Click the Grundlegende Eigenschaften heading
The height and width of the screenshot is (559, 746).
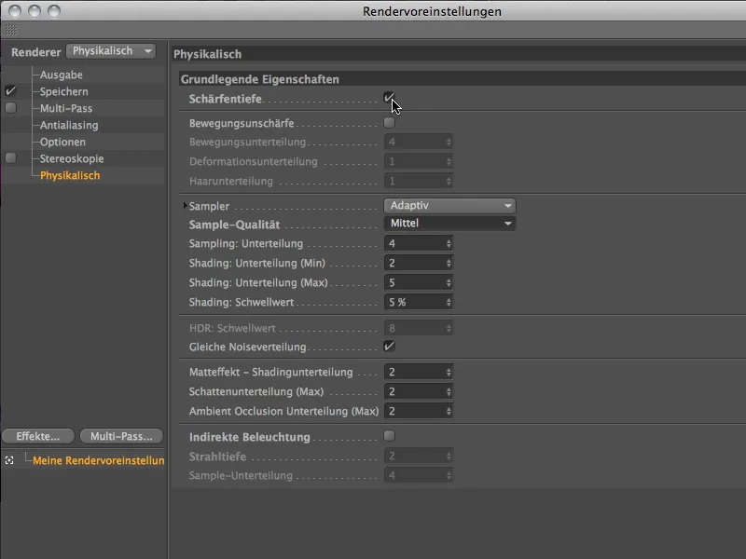pos(260,79)
